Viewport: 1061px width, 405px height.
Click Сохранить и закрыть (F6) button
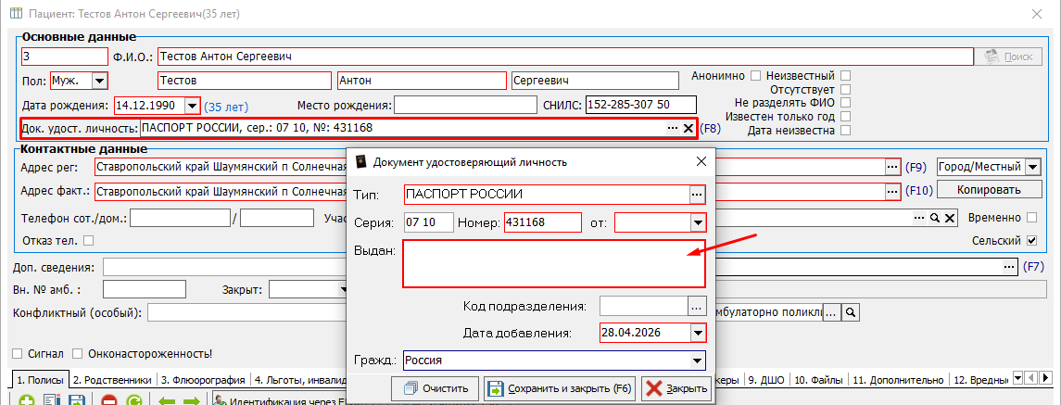561,388
